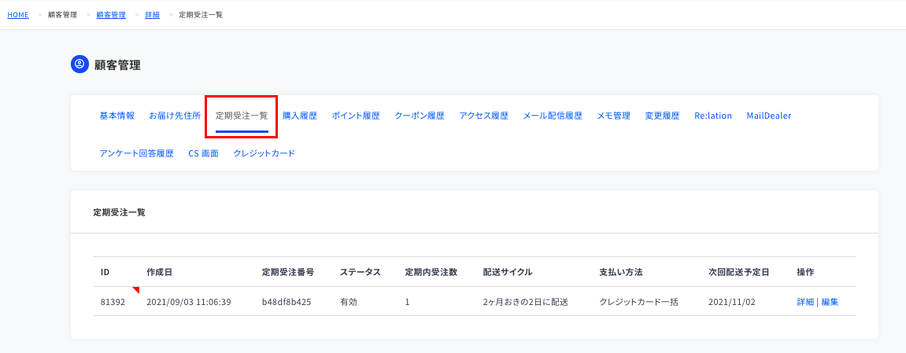Open アンケート回答履歴 tab
Screen dimensions: 906x353
136,154
